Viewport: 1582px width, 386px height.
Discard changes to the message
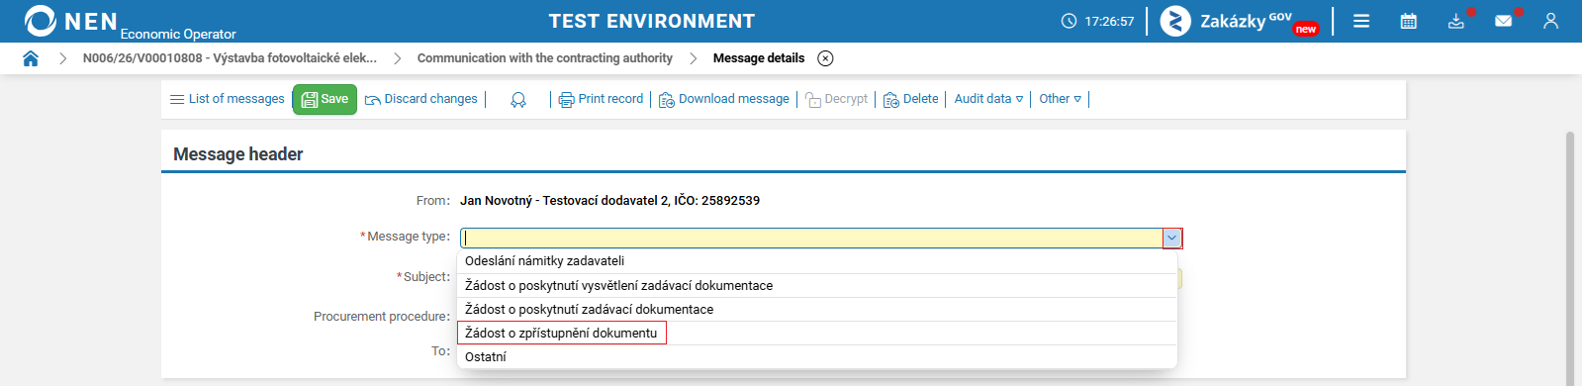(x=421, y=99)
